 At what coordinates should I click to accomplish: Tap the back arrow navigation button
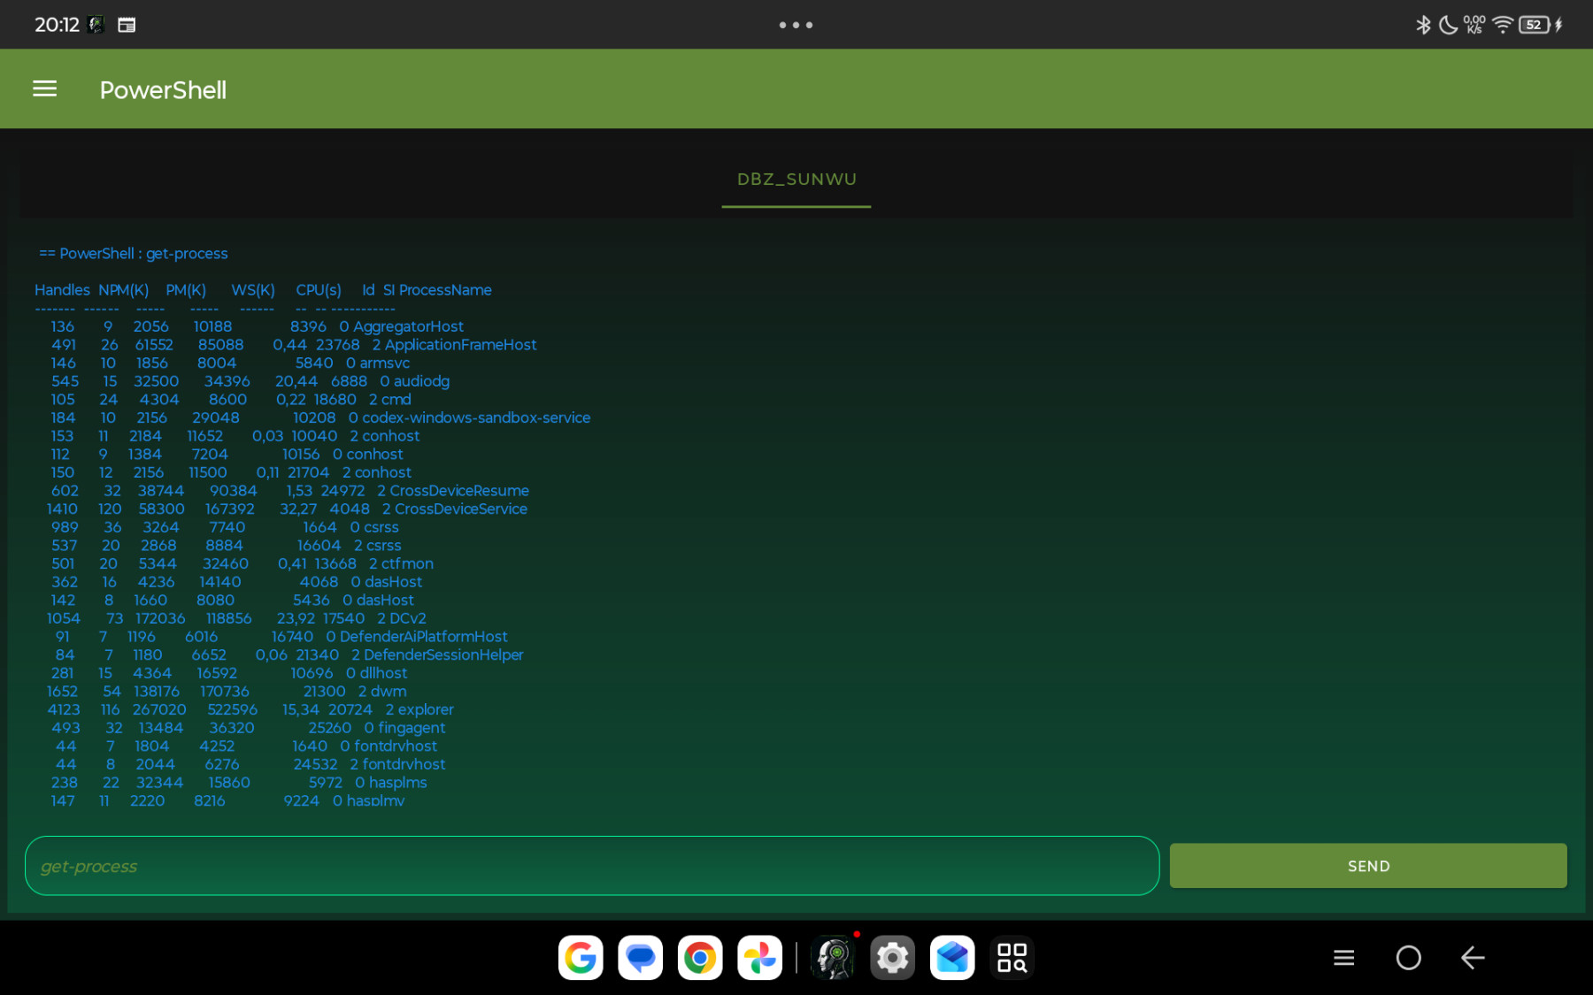pyautogui.click(x=1473, y=958)
